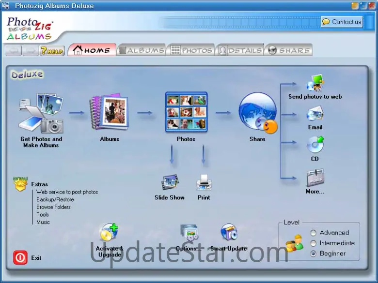Select the Email envelope icon

[315, 114]
